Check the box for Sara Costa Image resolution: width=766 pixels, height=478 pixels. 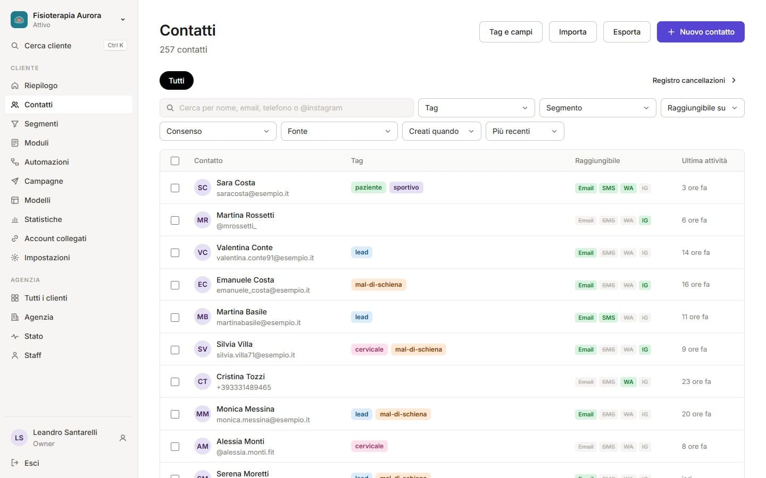click(175, 188)
